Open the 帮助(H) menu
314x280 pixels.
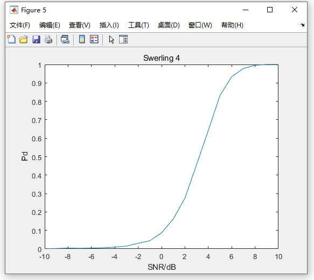coord(232,25)
